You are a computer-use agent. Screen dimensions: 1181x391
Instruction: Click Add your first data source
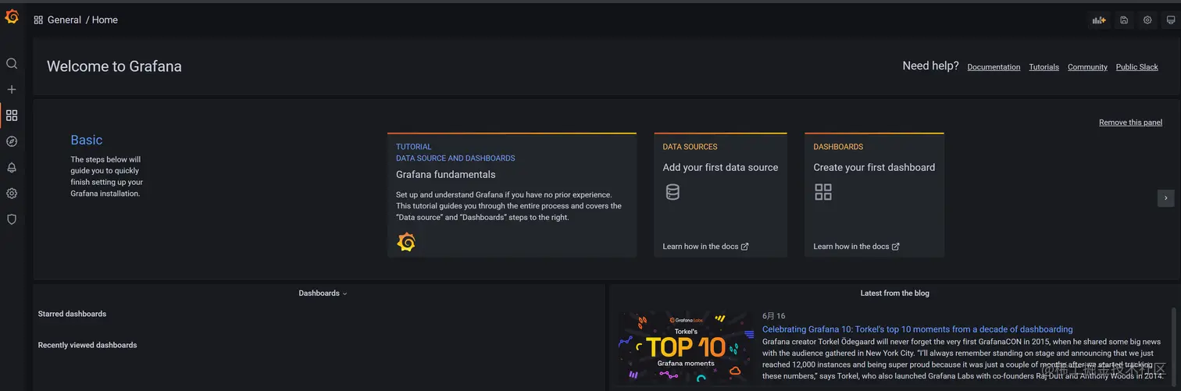click(720, 167)
